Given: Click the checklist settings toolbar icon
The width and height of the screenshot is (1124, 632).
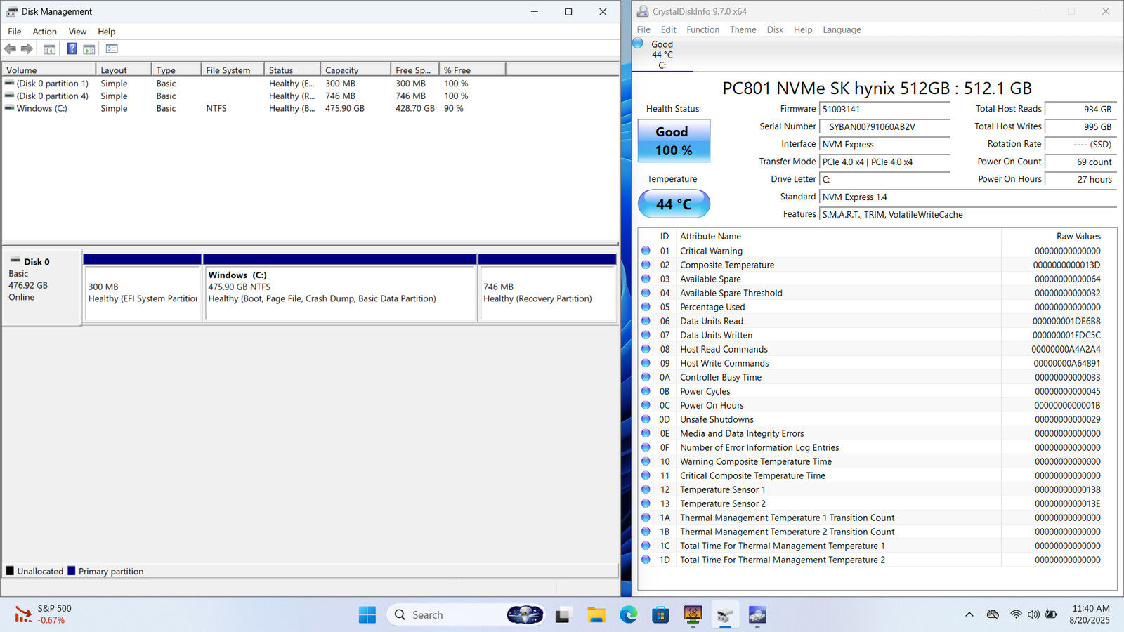Looking at the screenshot, I should click(x=112, y=49).
